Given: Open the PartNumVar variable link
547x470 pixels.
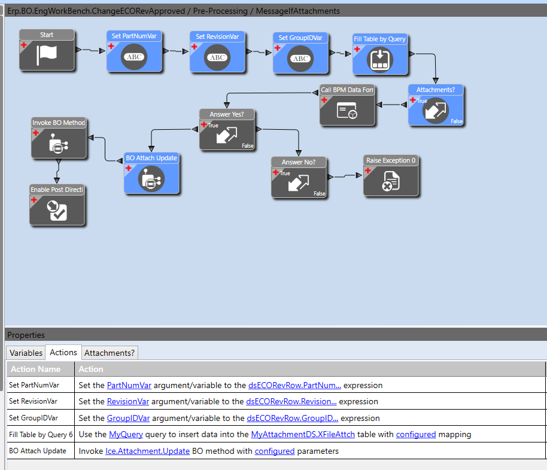Looking at the screenshot, I should (x=129, y=385).
